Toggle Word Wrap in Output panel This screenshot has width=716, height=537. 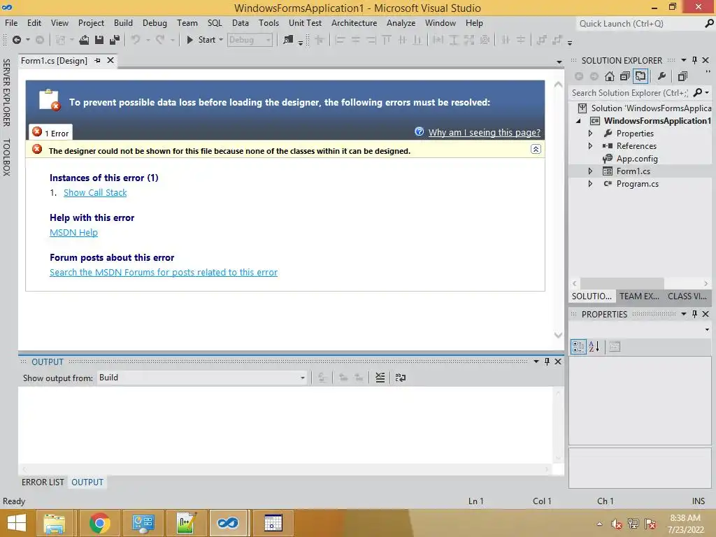pos(401,378)
